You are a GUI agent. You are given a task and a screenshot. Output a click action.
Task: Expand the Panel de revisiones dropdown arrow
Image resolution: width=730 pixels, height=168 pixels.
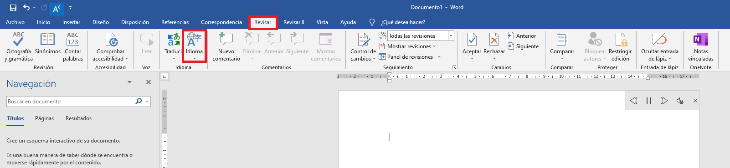point(439,57)
